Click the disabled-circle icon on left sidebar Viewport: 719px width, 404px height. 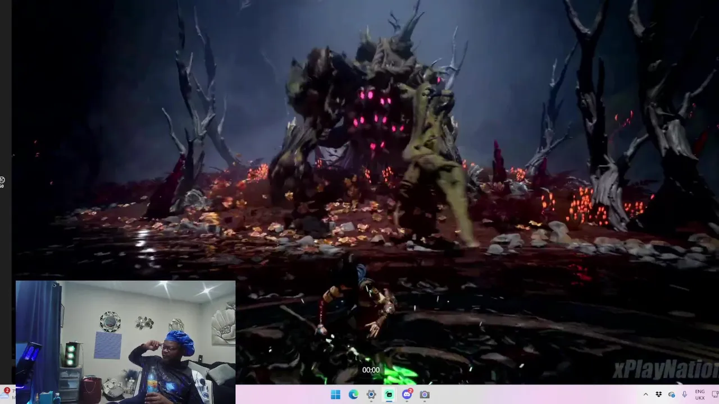pos(2,180)
